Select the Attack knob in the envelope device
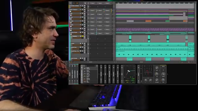 click(84, 71)
